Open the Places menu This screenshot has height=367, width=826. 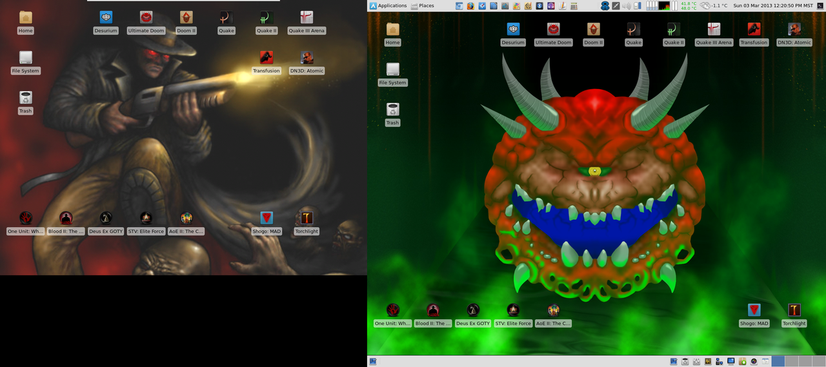tap(422, 6)
